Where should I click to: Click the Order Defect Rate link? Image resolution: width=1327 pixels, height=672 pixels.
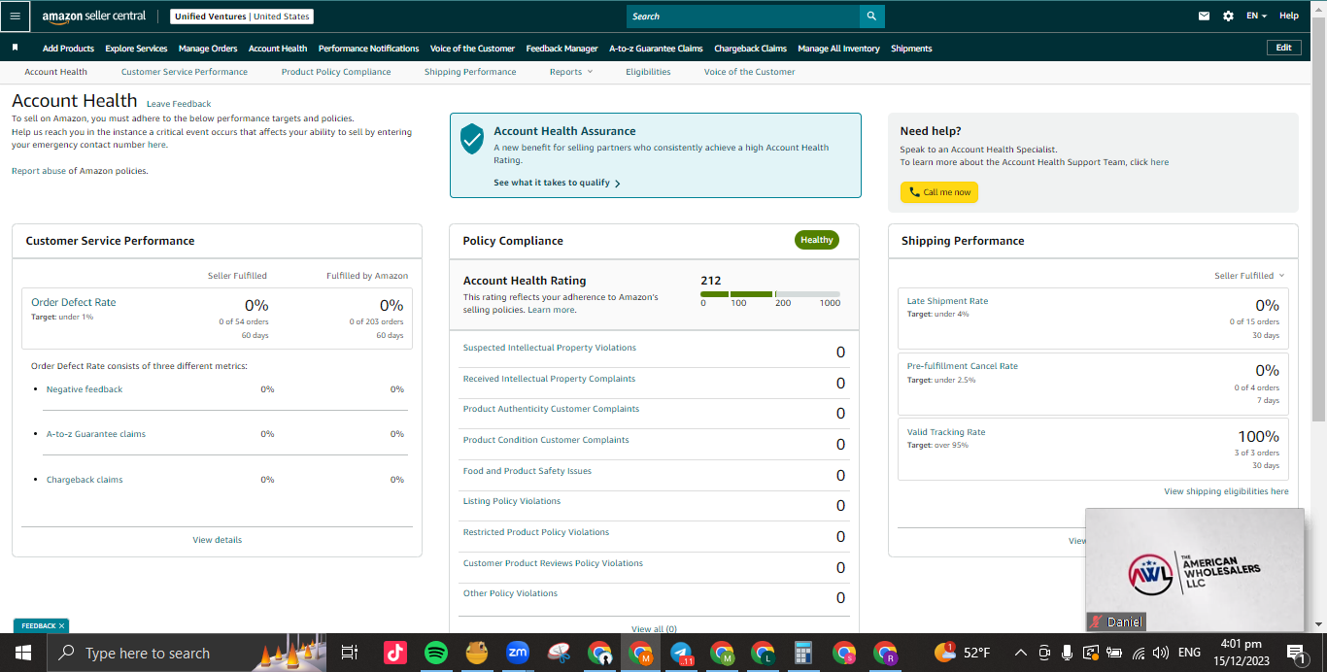[x=74, y=302]
